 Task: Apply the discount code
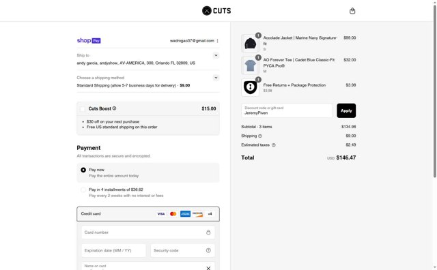346,110
